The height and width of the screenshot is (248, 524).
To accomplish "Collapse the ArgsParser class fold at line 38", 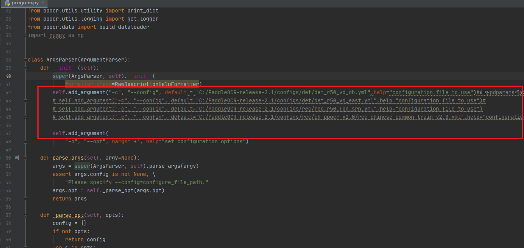I will (x=25, y=60).
